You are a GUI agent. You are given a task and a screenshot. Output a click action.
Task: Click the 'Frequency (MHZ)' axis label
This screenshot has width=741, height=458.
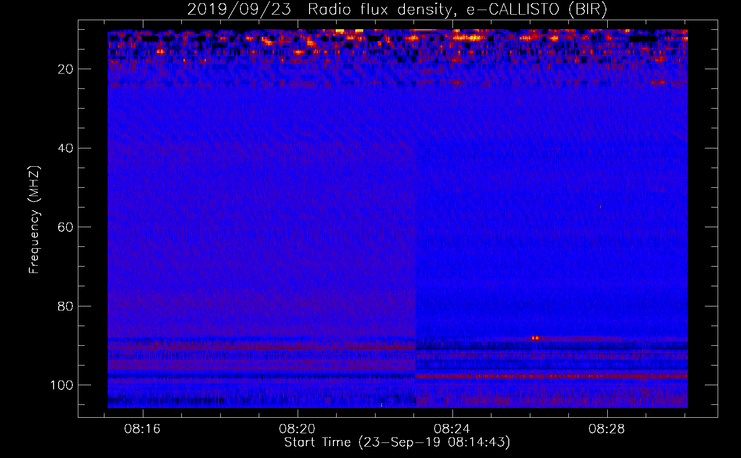34,219
